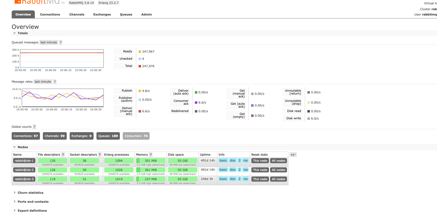
Task: Reset stats for This node on rabbit@isb-3
Action: coord(260,179)
